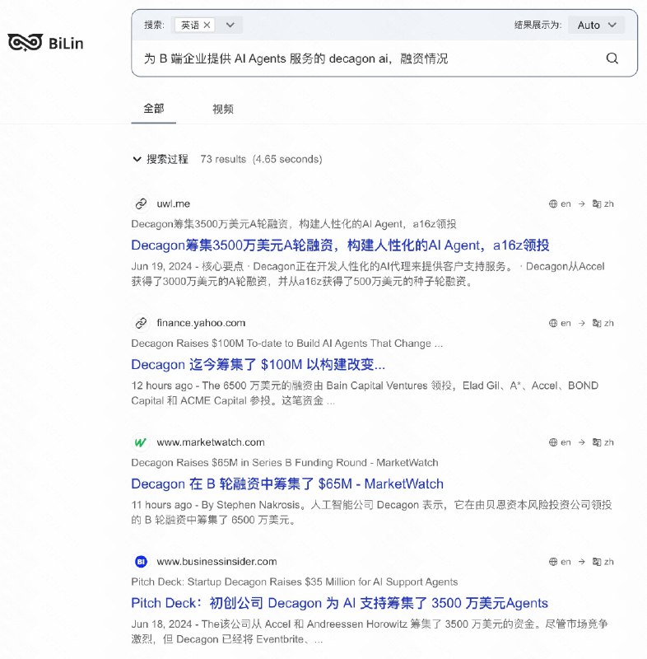The width and height of the screenshot is (647, 659).
Task: Open result titled Decagon筹集3500万美元A轮融资
Action: (340, 245)
